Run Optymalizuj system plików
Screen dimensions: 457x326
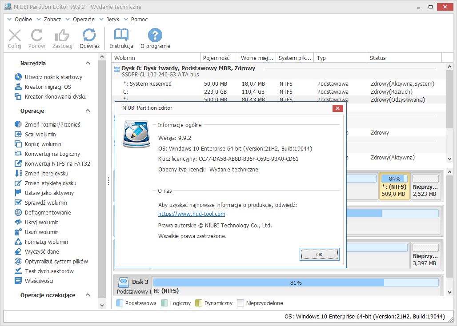(51, 262)
